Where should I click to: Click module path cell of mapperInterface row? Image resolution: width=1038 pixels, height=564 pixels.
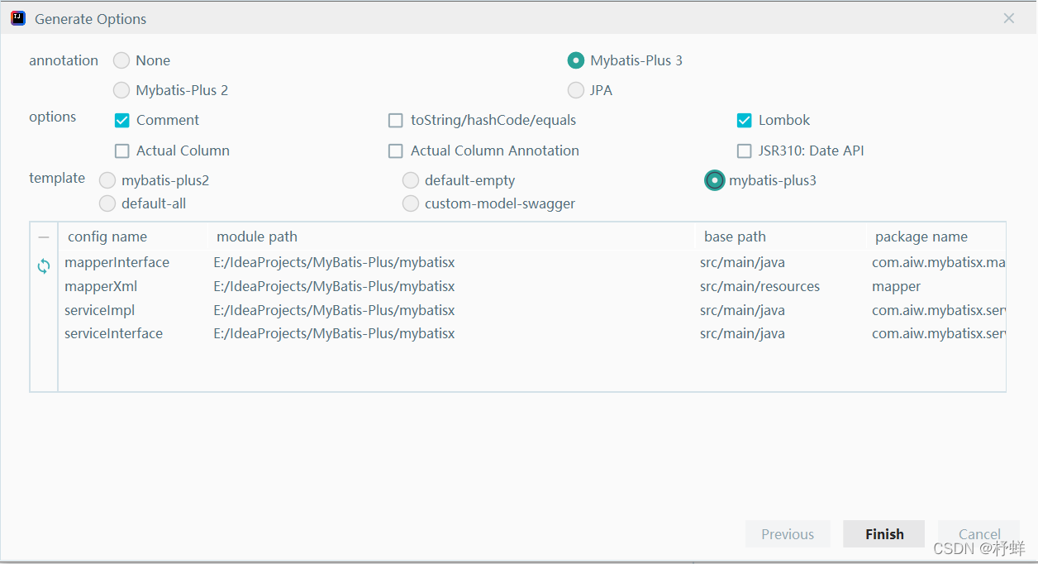coord(451,263)
